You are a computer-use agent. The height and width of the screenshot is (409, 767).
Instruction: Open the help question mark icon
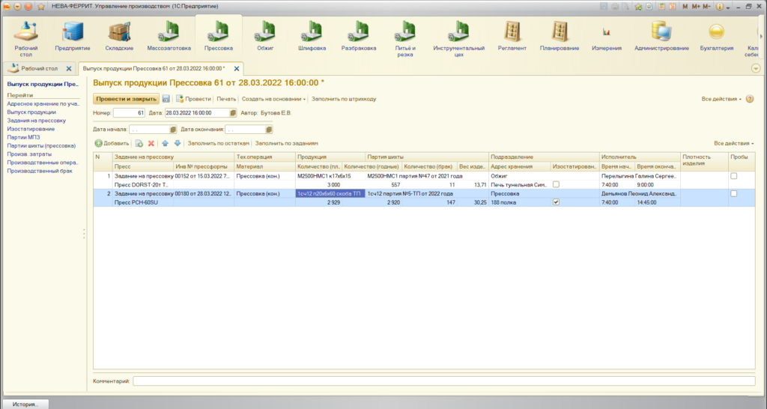tap(749, 99)
